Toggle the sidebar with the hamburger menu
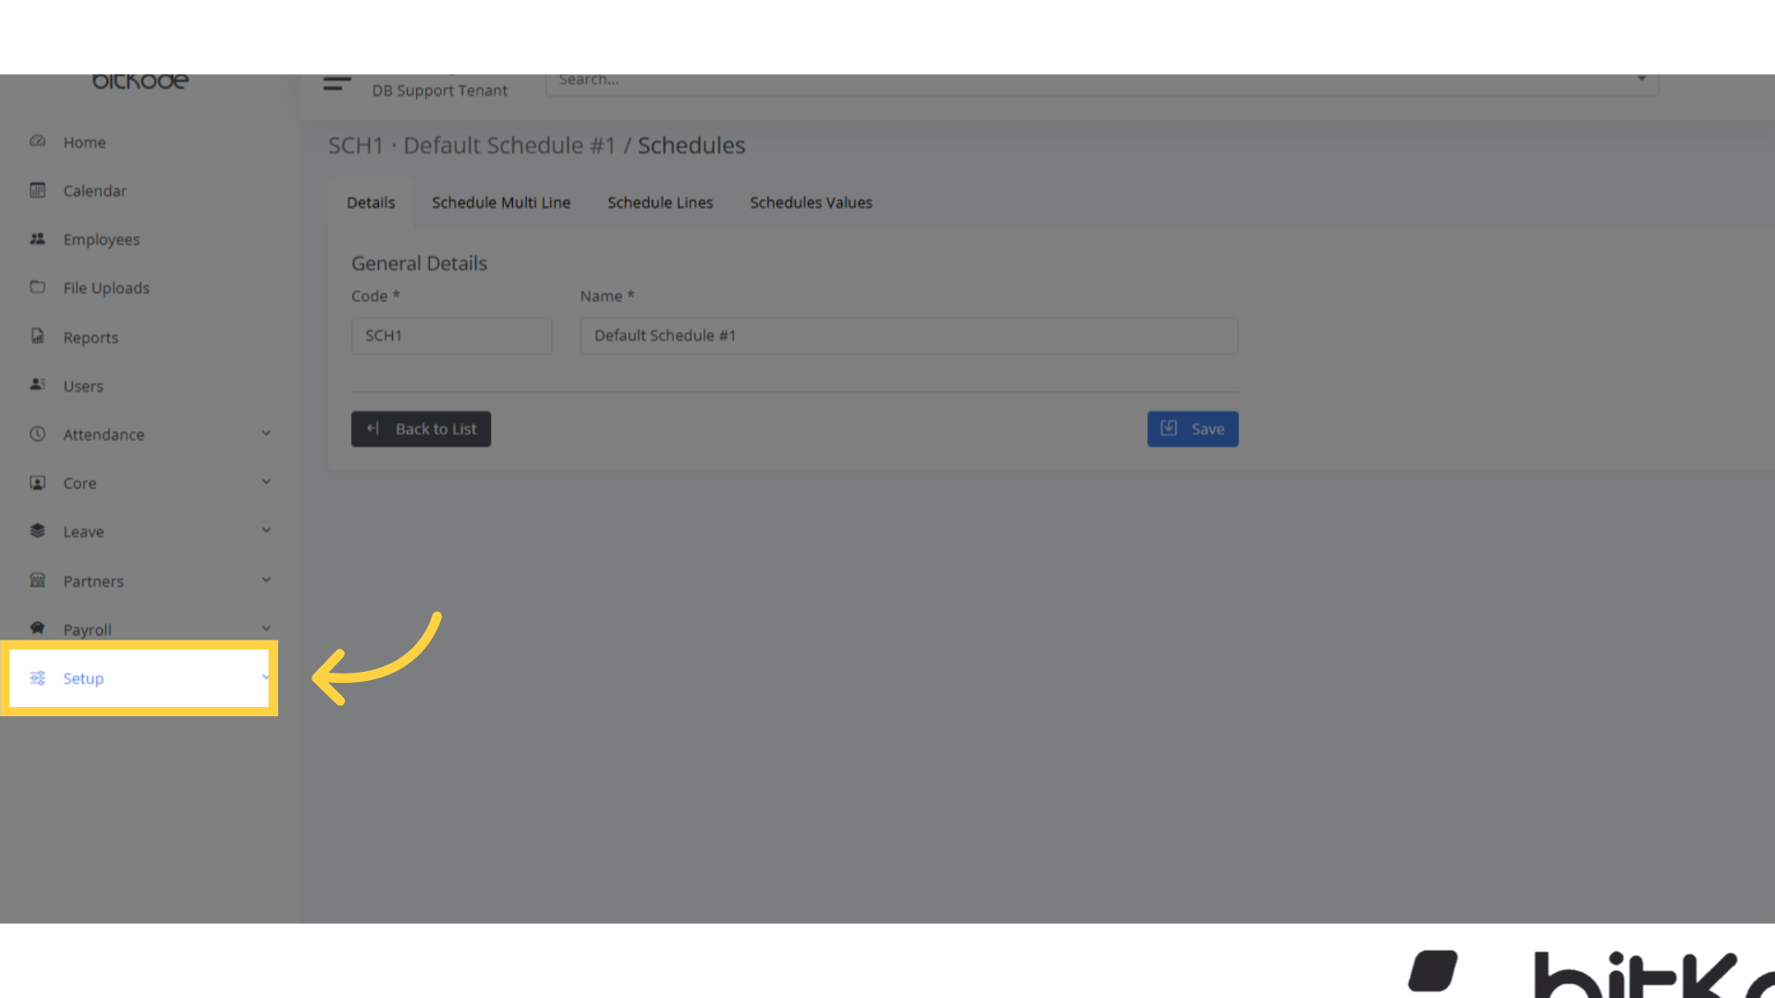The image size is (1775, 998). tap(337, 83)
